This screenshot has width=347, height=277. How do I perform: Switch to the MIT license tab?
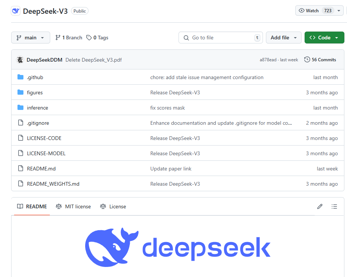(x=73, y=206)
